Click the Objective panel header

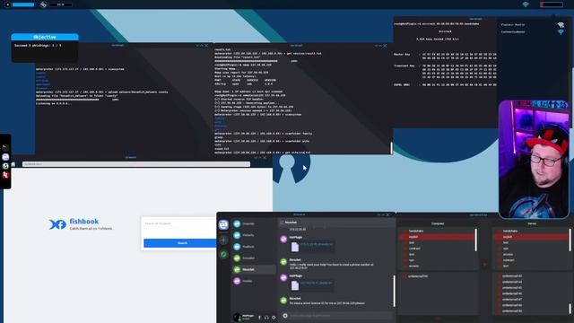[45, 37]
